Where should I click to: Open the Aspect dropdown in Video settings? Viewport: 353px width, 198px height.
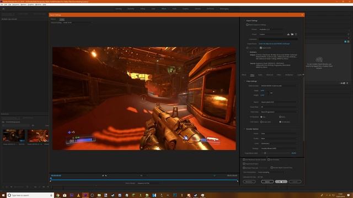point(279,102)
